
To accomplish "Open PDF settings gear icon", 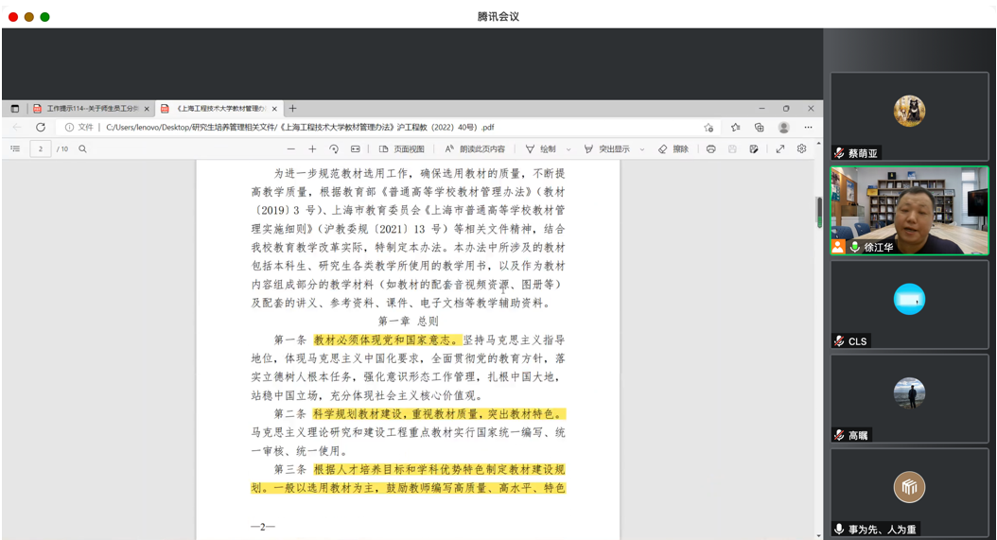I will click(801, 149).
